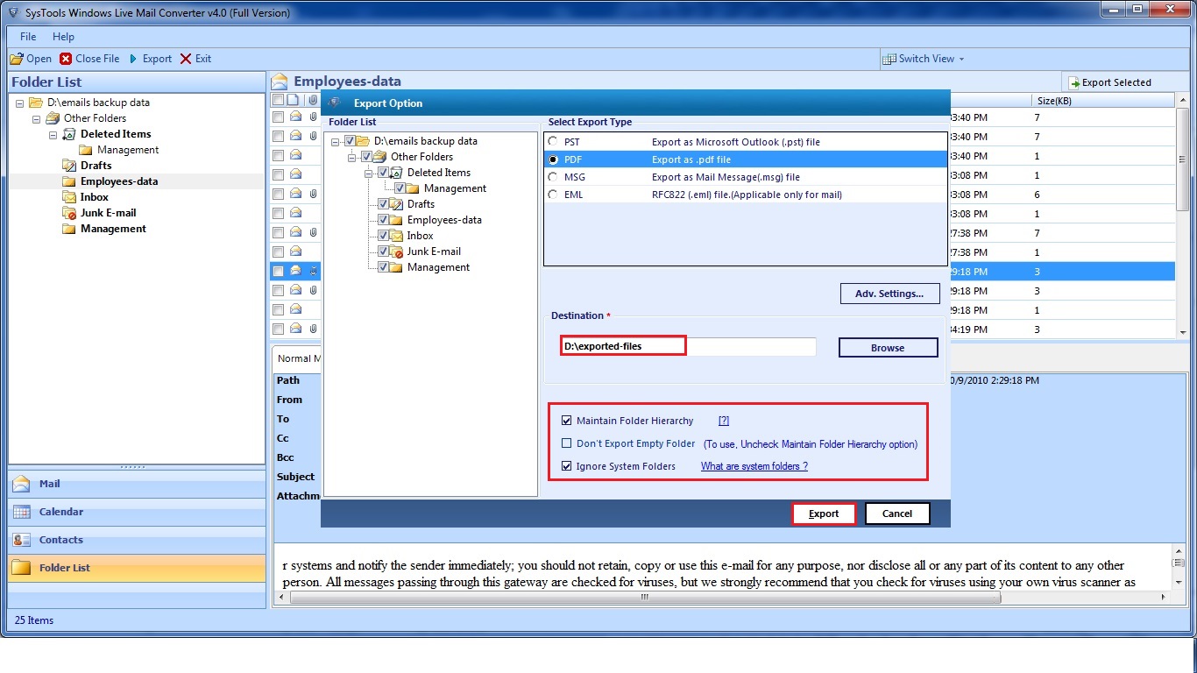
Task: Open the File menu
Action: pyautogui.click(x=28, y=37)
